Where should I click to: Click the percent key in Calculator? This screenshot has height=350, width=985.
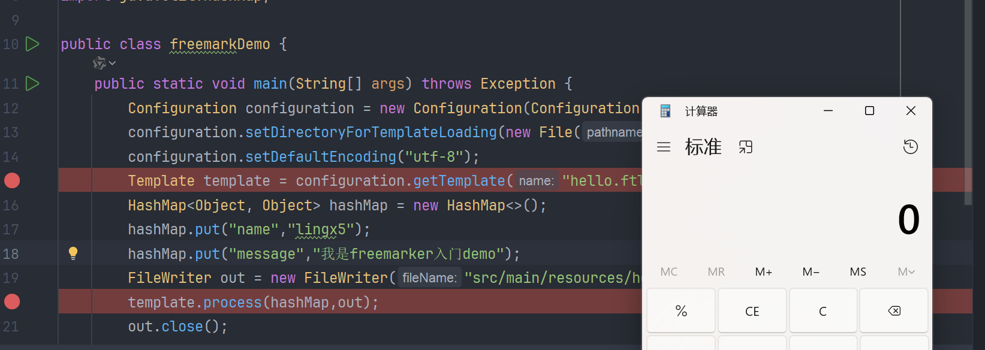[x=681, y=311]
